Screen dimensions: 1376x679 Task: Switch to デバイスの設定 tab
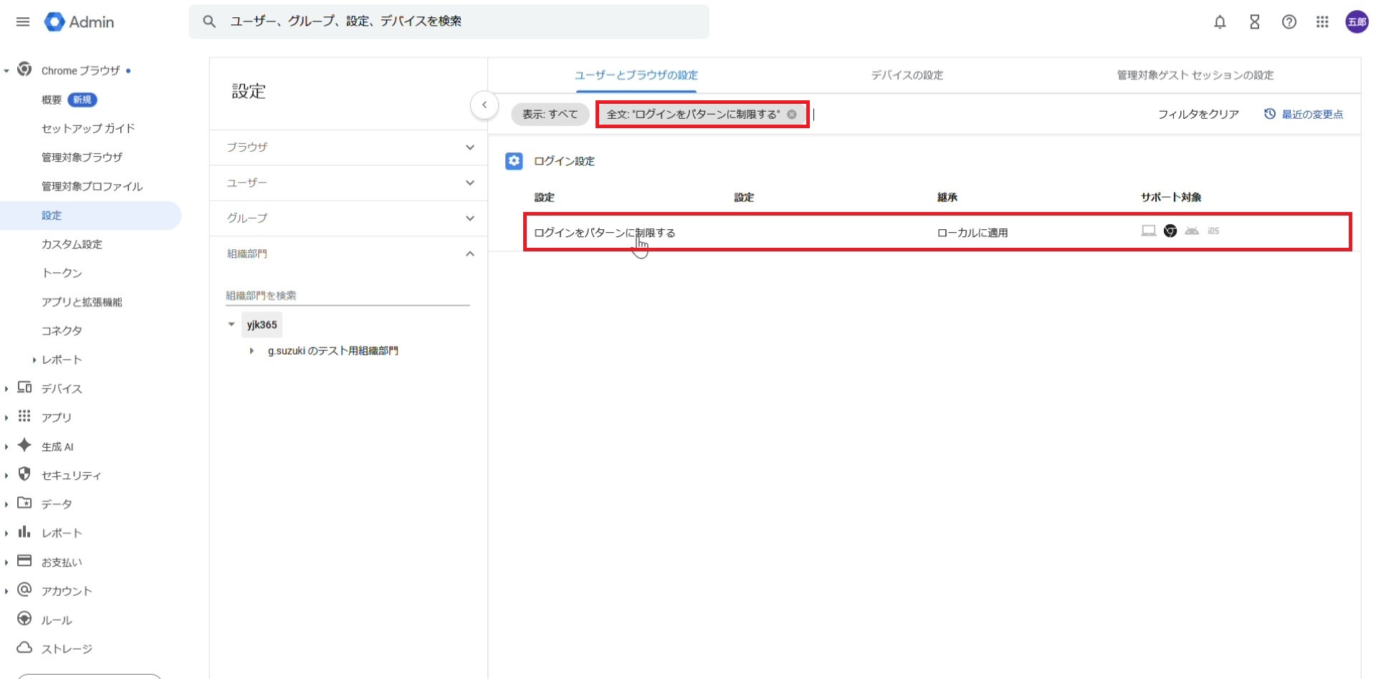907,75
